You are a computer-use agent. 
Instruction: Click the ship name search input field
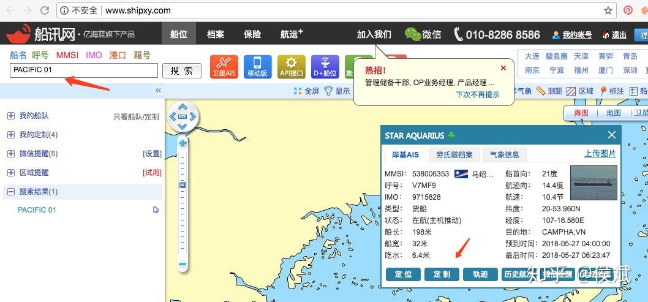(84, 70)
